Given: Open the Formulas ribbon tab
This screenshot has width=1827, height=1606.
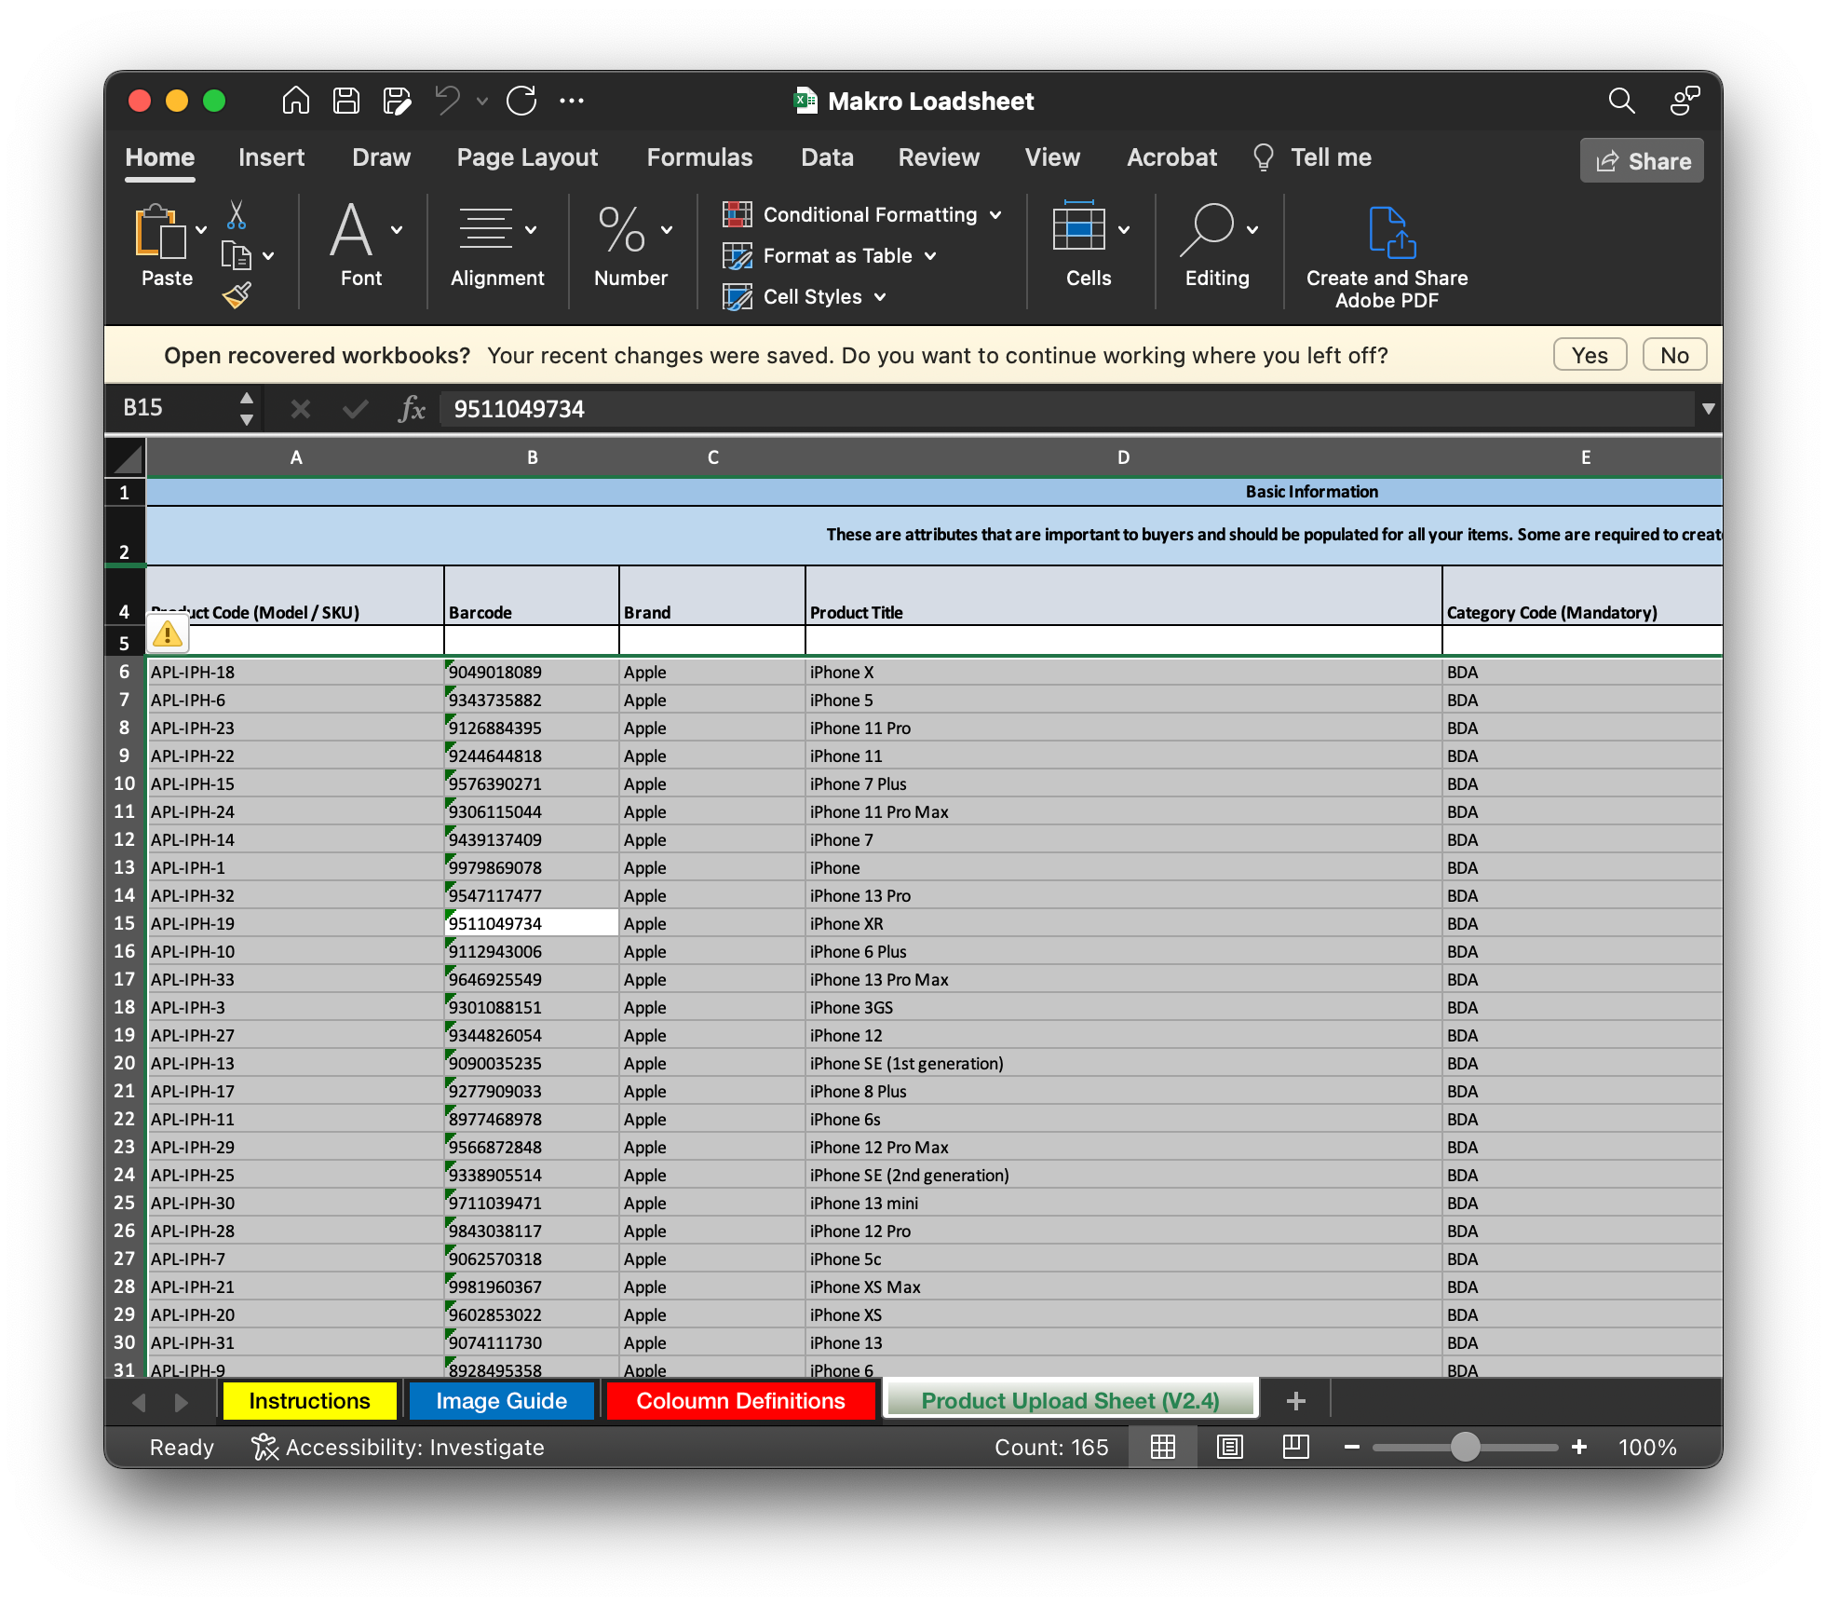Looking at the screenshot, I should (699, 157).
